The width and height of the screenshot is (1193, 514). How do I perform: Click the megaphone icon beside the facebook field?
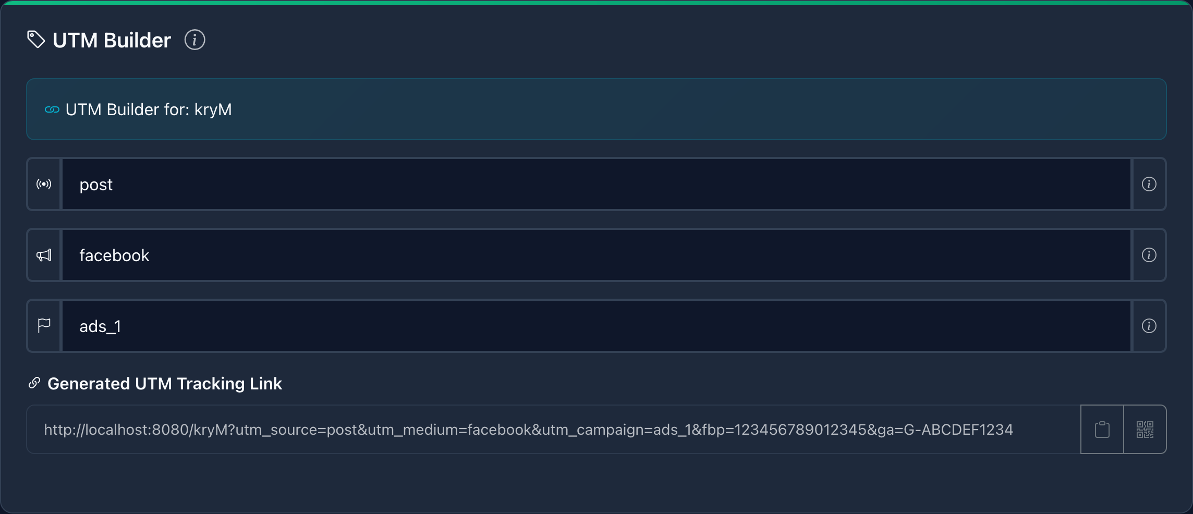[44, 255]
